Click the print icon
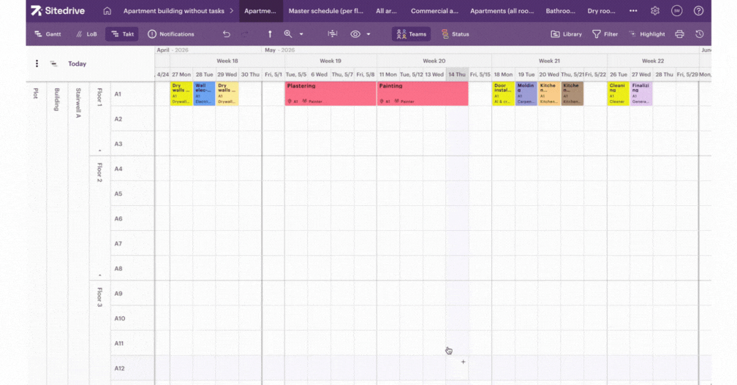 [679, 34]
